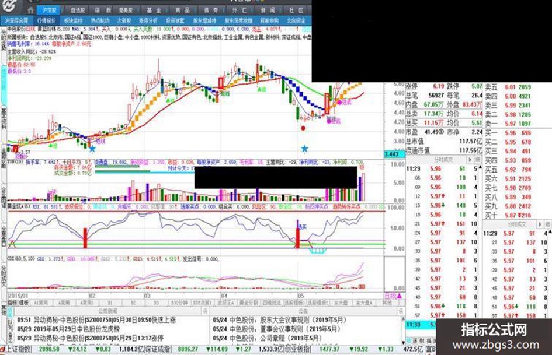The height and width of the screenshot is (355, 552).
Task: Switch to the 商品 tab
Action: [182, 10]
